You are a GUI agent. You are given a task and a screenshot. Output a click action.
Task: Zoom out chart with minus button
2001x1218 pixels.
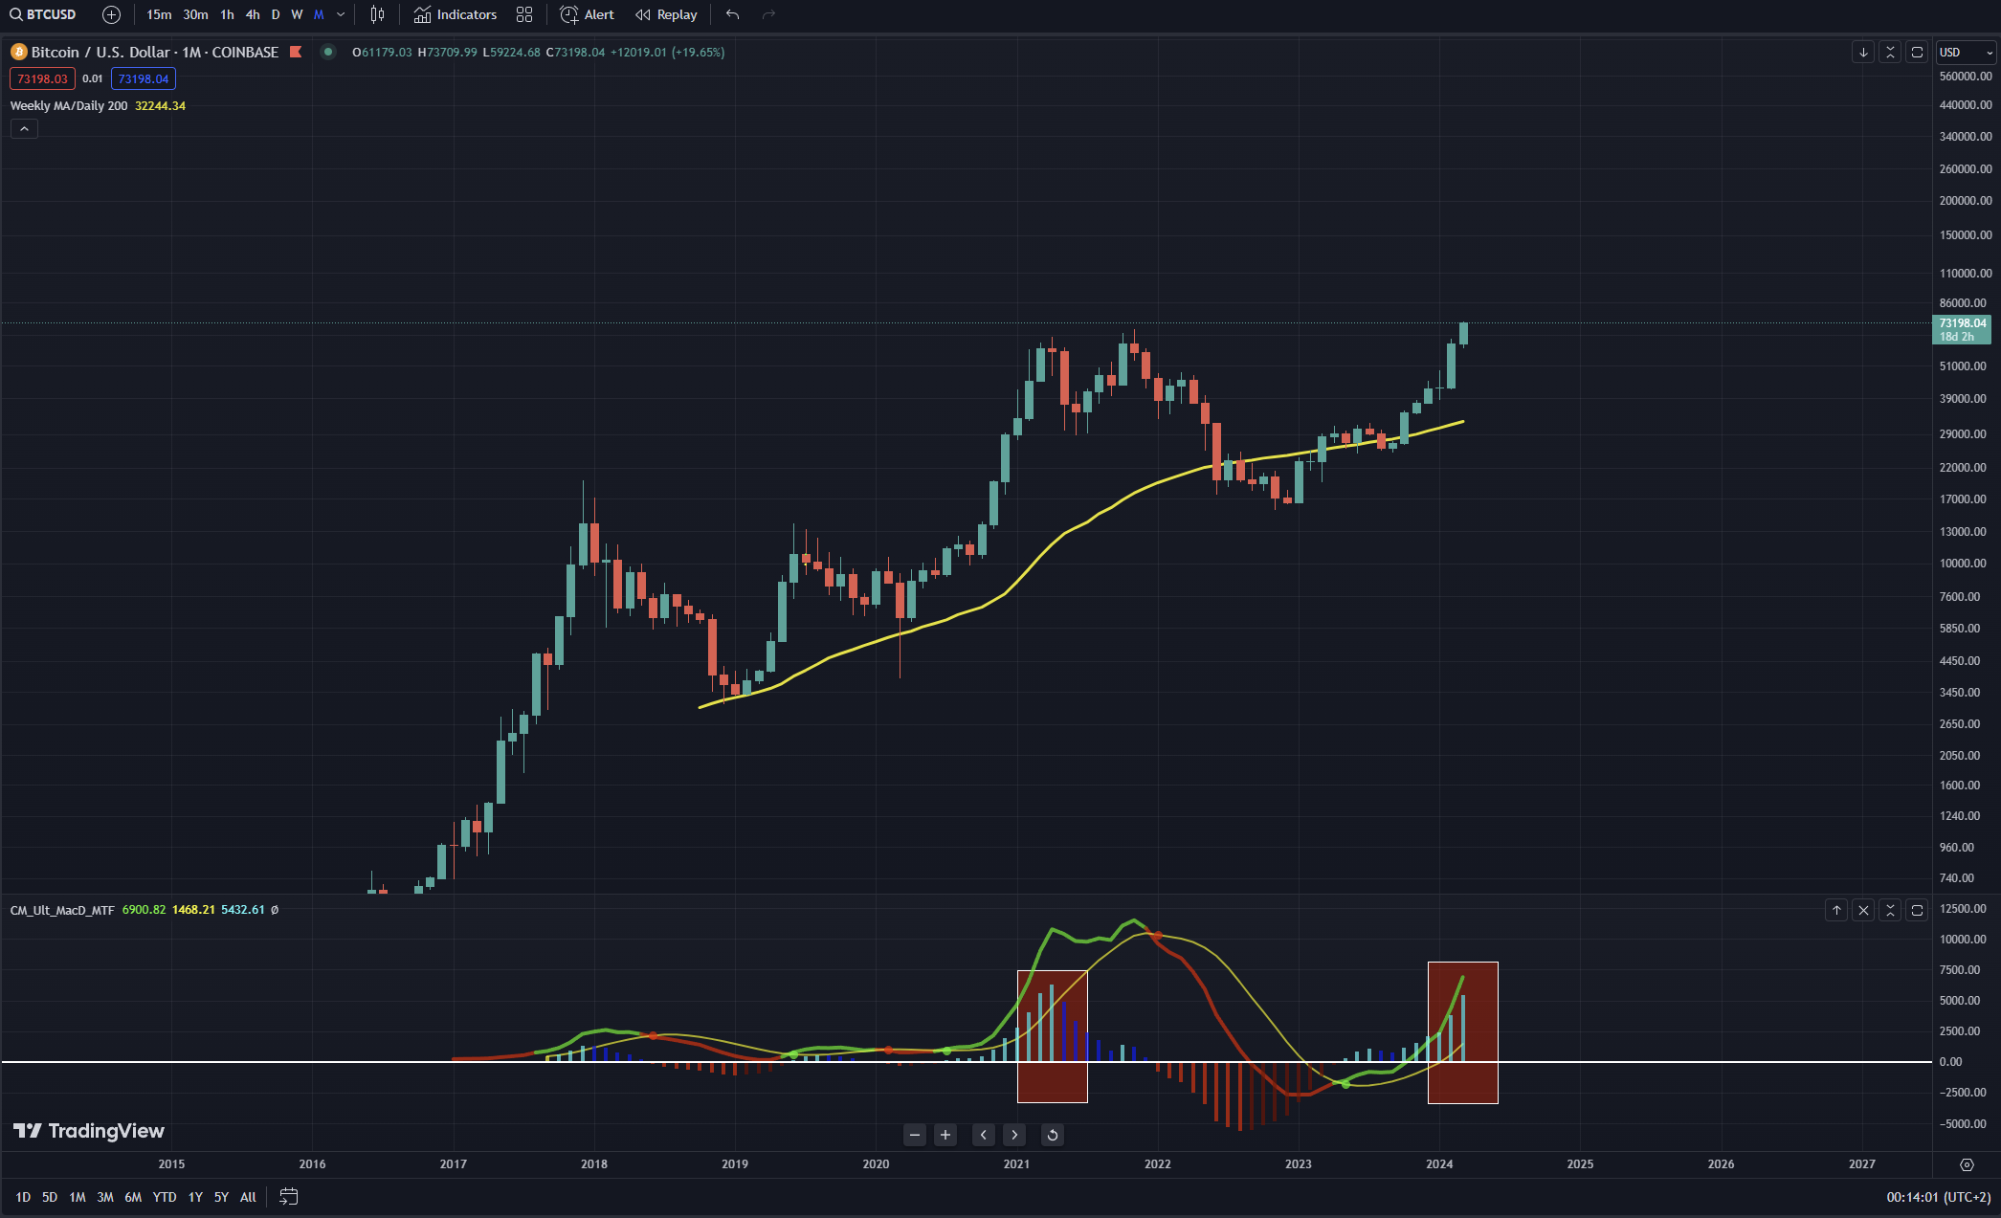(x=915, y=1135)
